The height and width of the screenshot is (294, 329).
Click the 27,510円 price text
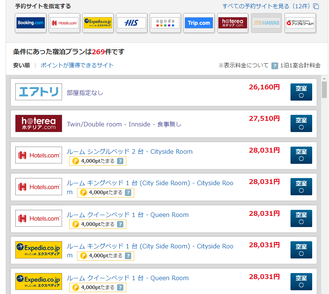click(264, 119)
